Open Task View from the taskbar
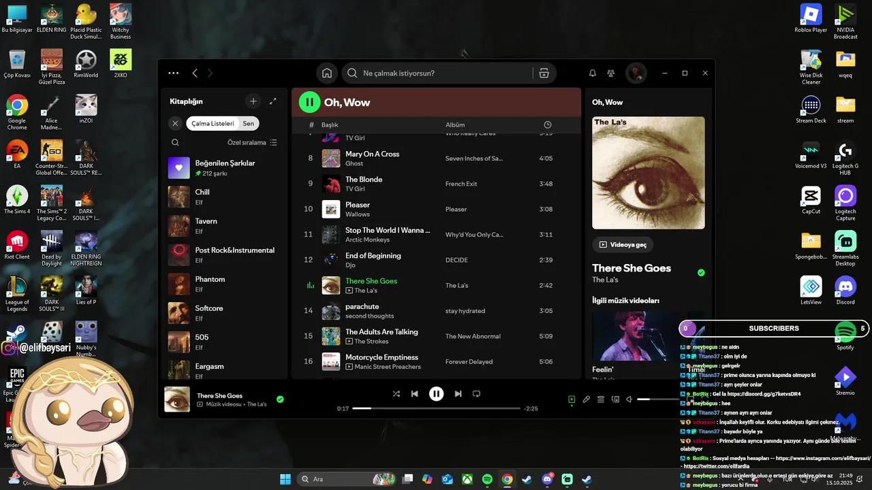This screenshot has width=872, height=490. coord(407,479)
